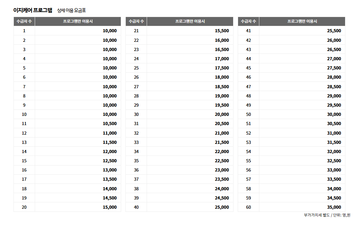Click 프로그램만 이용시 header above the 25,500 price
This screenshot has height=225, width=361.
click(x=302, y=21)
